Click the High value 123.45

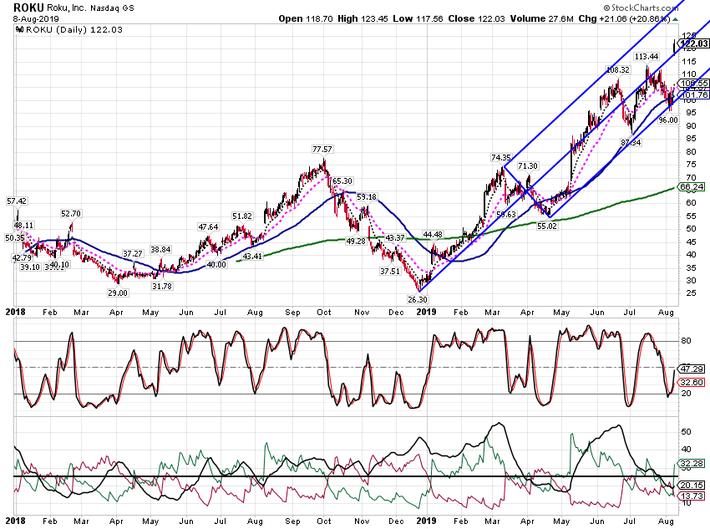(374, 18)
